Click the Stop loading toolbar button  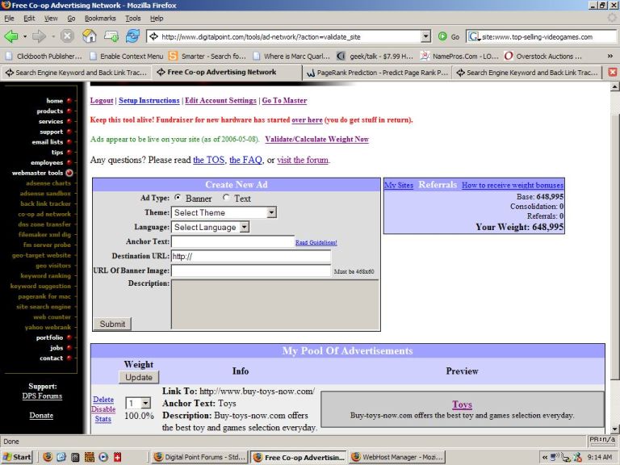tap(67, 36)
